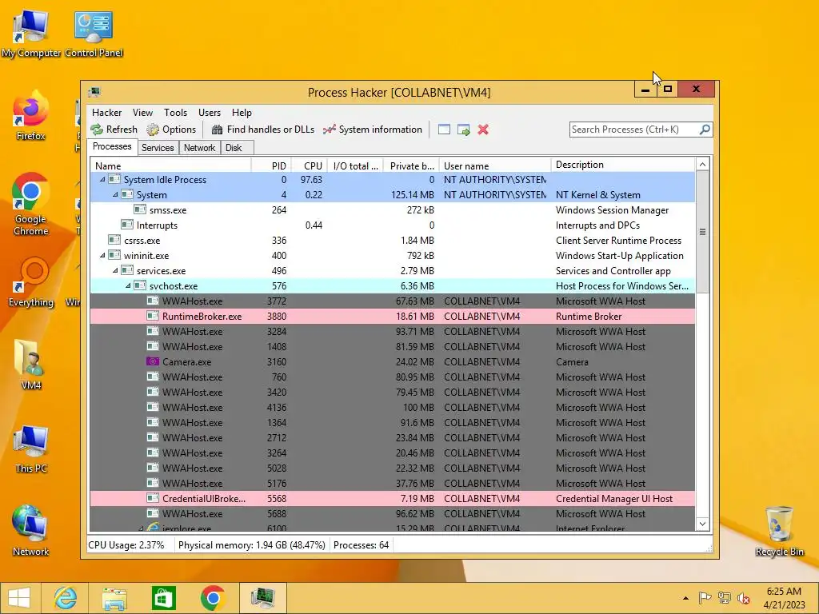Collapse the System Idle Process tree

tap(102, 179)
